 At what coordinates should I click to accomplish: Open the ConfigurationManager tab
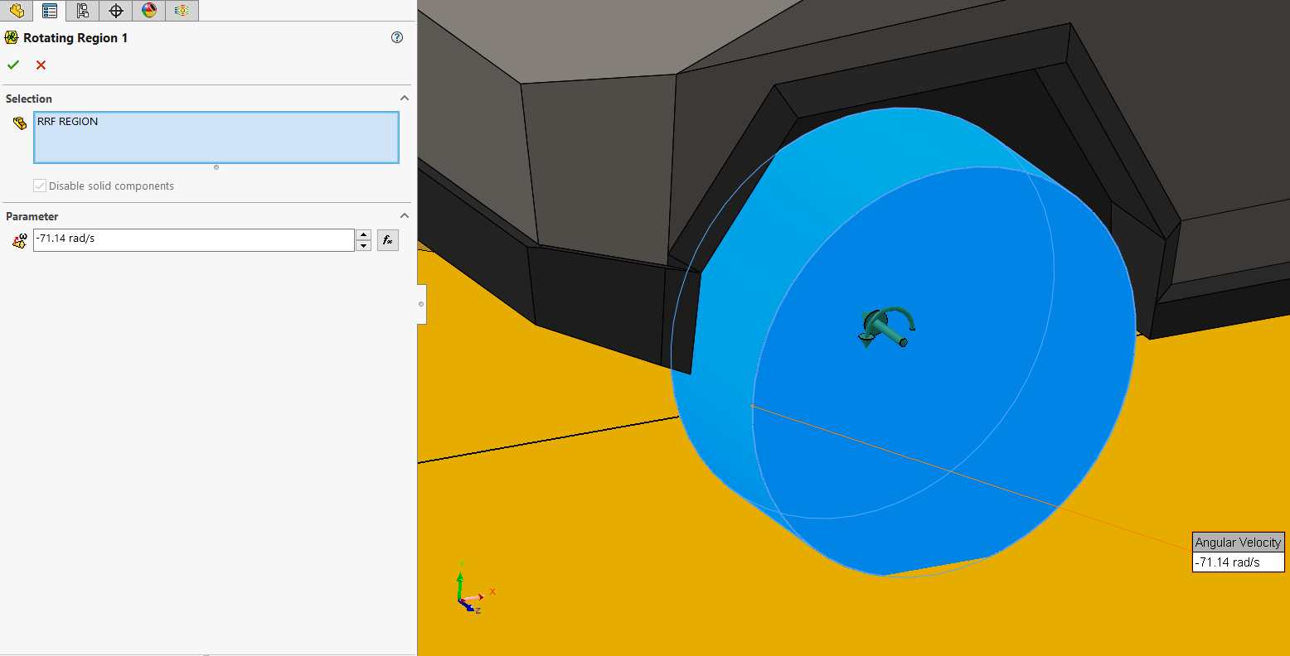(82, 11)
